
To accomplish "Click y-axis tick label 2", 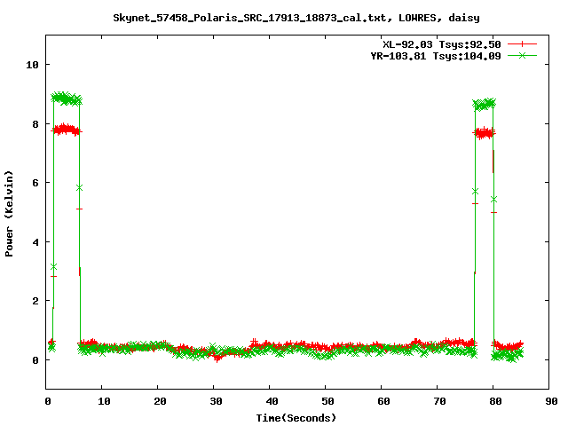I will coord(35,301).
